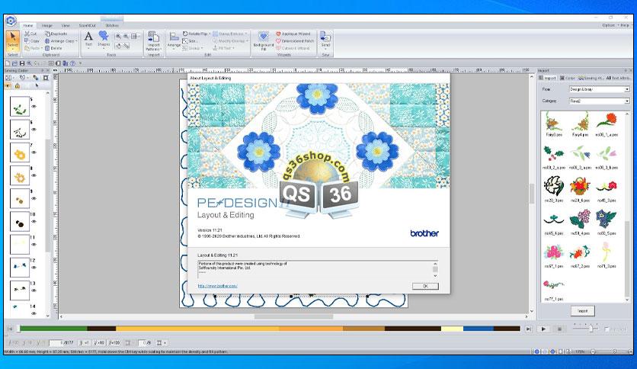
Task: Launch the Applique Wizard
Action: 293,34
